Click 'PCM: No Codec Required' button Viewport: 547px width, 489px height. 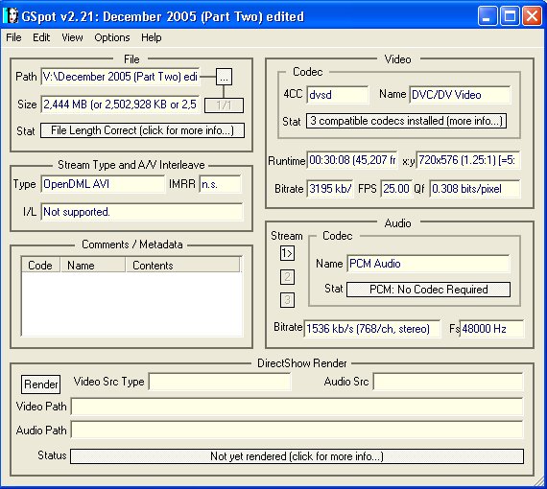(x=428, y=290)
